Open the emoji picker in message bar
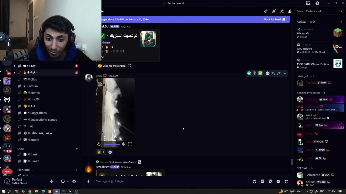The image size is (346, 194). [278, 181]
